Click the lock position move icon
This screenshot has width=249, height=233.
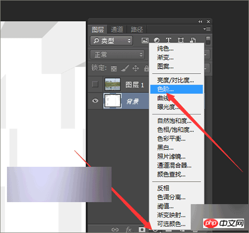135,68
